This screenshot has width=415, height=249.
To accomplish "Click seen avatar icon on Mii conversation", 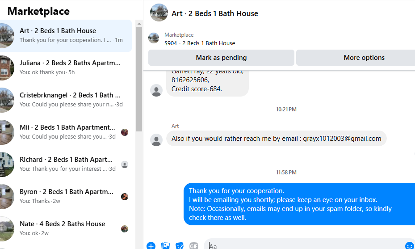I will 125,132.
